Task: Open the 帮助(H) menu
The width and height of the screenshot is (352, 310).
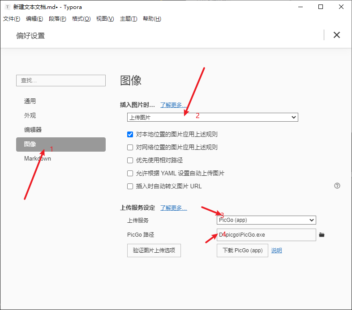Action: (152, 19)
